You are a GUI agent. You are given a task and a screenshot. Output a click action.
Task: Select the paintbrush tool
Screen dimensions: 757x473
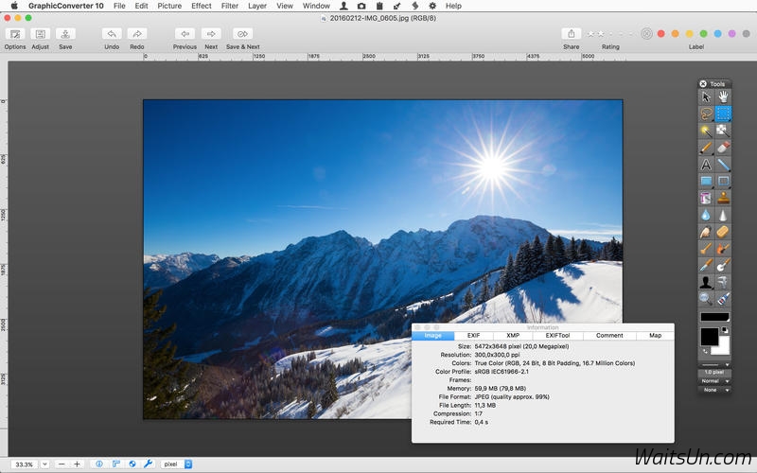point(706,148)
